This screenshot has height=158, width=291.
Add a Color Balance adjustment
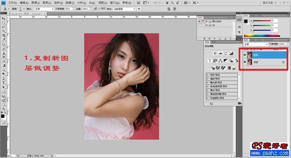pos(220,60)
